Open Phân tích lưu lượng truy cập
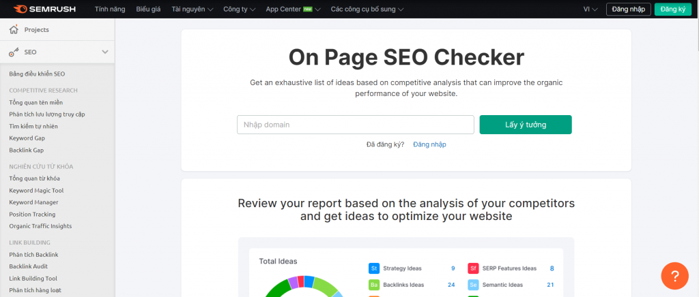The height and width of the screenshot is (297, 699). pos(47,114)
